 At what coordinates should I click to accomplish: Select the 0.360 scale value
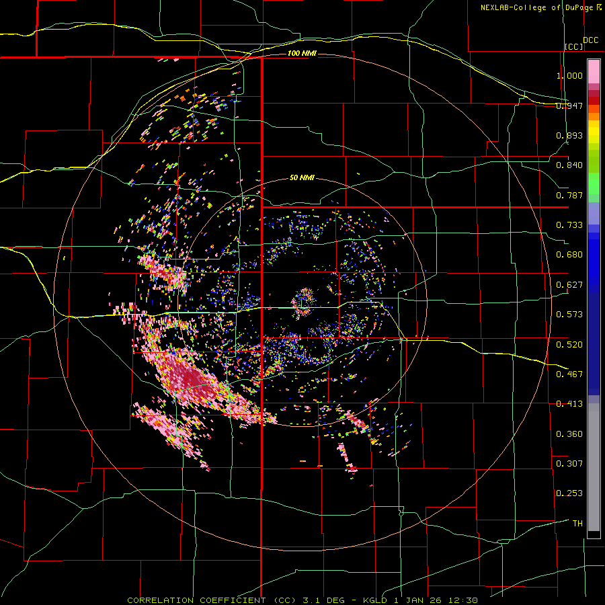[569, 434]
